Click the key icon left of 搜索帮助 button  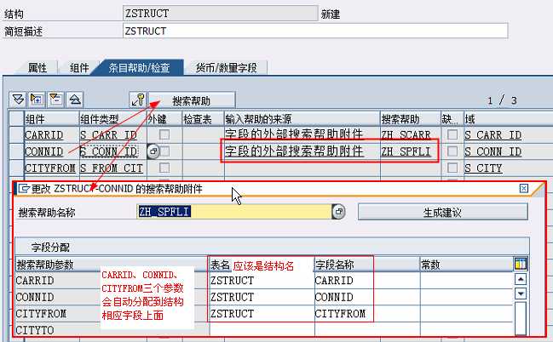[x=137, y=100]
